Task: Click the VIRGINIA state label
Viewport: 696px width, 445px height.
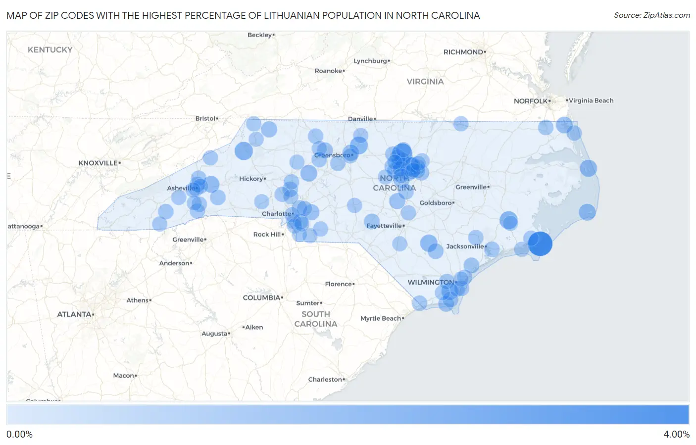Action: click(x=425, y=81)
